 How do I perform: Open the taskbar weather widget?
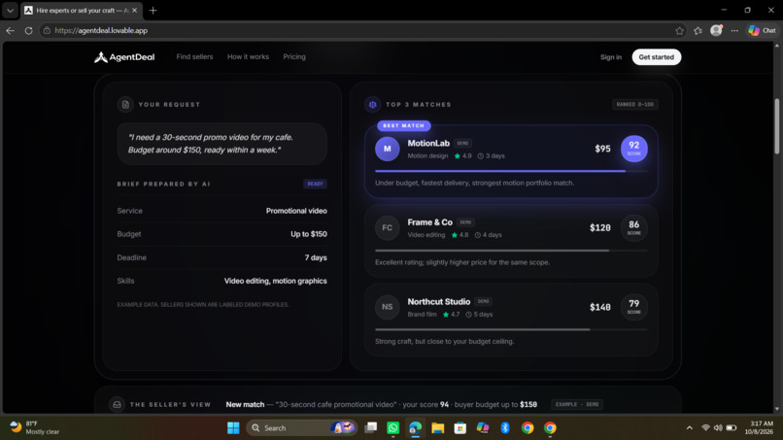[x=35, y=427]
